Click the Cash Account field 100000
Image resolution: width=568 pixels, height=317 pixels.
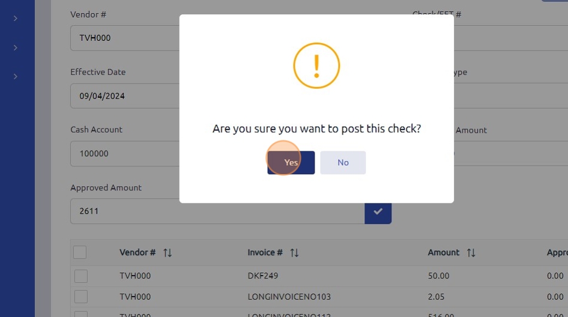(x=124, y=154)
